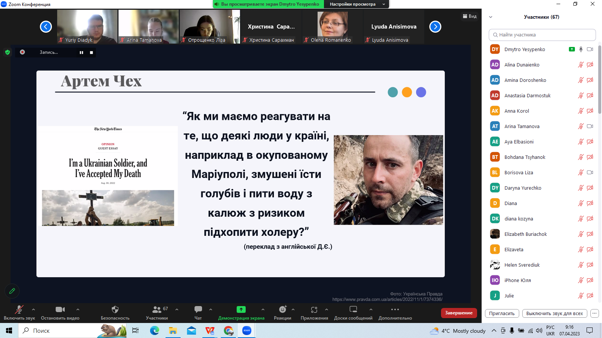The image size is (602, 338).
Task: Pause the recording
Action: click(x=81, y=53)
